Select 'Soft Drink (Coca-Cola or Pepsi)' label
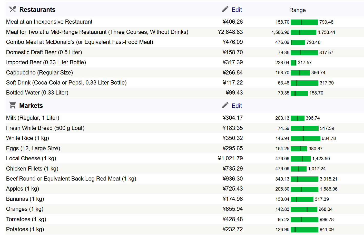364x235 pixels. pyautogui.click(x=66, y=83)
